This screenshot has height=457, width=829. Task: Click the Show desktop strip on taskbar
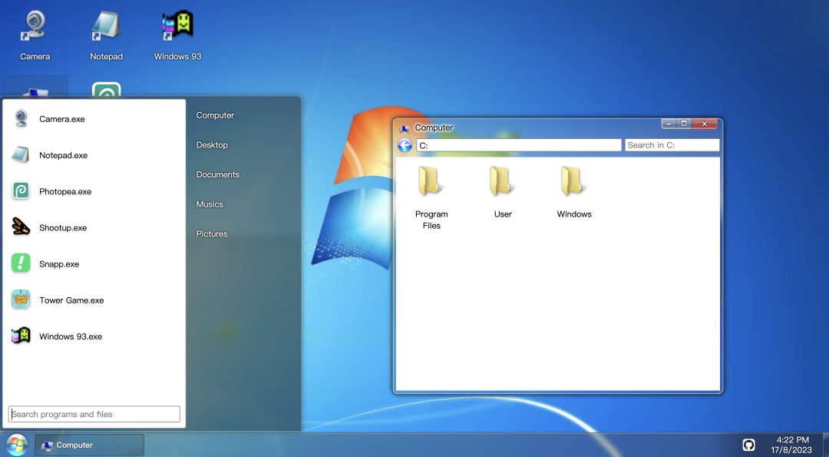826,445
